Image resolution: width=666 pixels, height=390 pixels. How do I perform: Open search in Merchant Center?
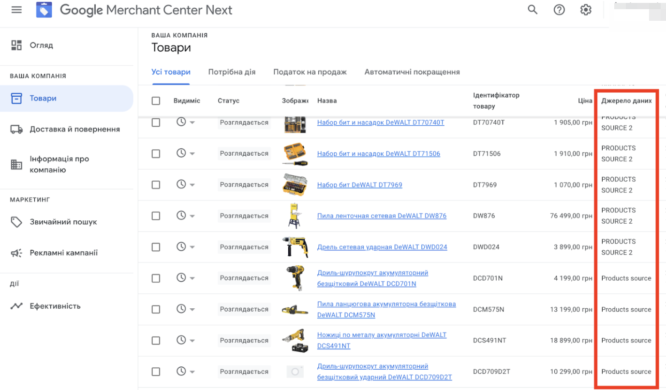532,10
